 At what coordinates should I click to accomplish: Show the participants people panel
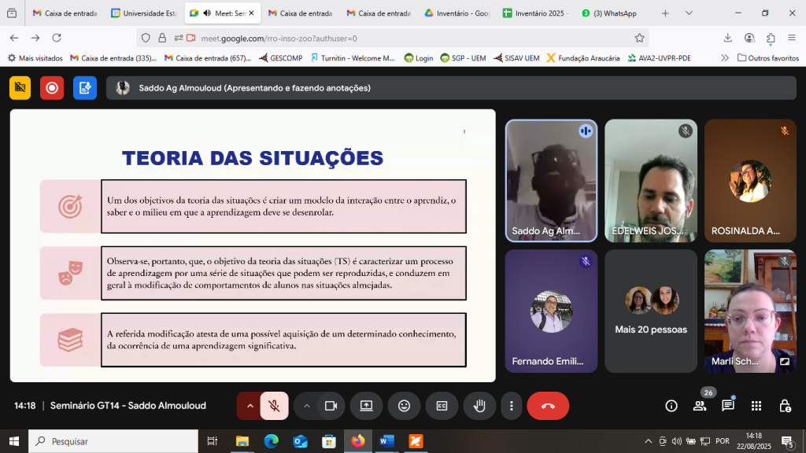pyautogui.click(x=700, y=406)
